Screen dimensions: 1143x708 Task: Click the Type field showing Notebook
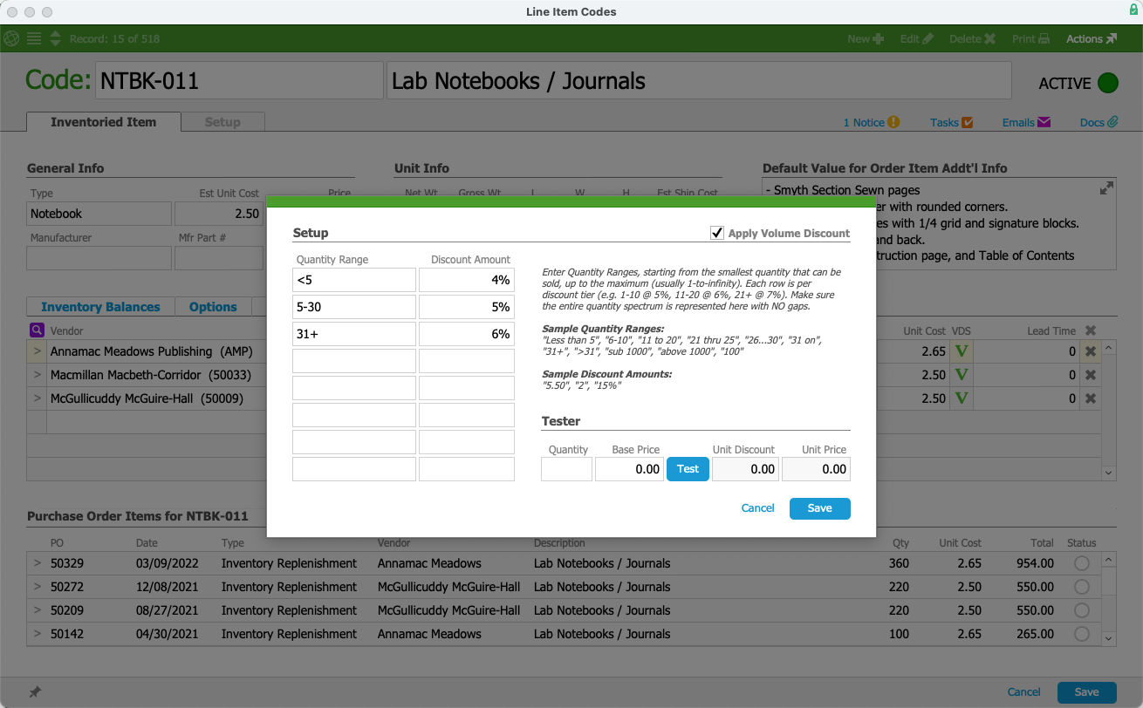[99, 214]
